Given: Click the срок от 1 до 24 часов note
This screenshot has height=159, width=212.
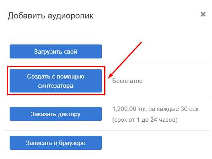Looking at the screenshot, I should (x=145, y=120).
